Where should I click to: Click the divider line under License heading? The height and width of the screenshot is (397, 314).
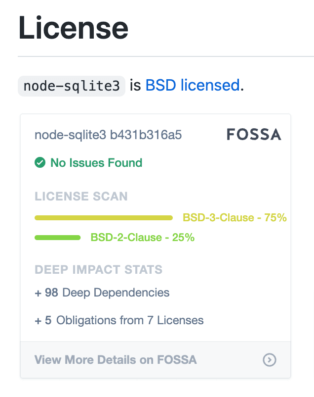tap(165, 56)
